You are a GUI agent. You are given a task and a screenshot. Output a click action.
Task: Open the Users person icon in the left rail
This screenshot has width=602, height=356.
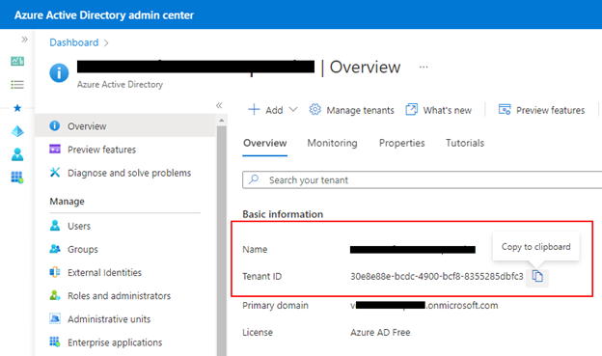click(17, 154)
